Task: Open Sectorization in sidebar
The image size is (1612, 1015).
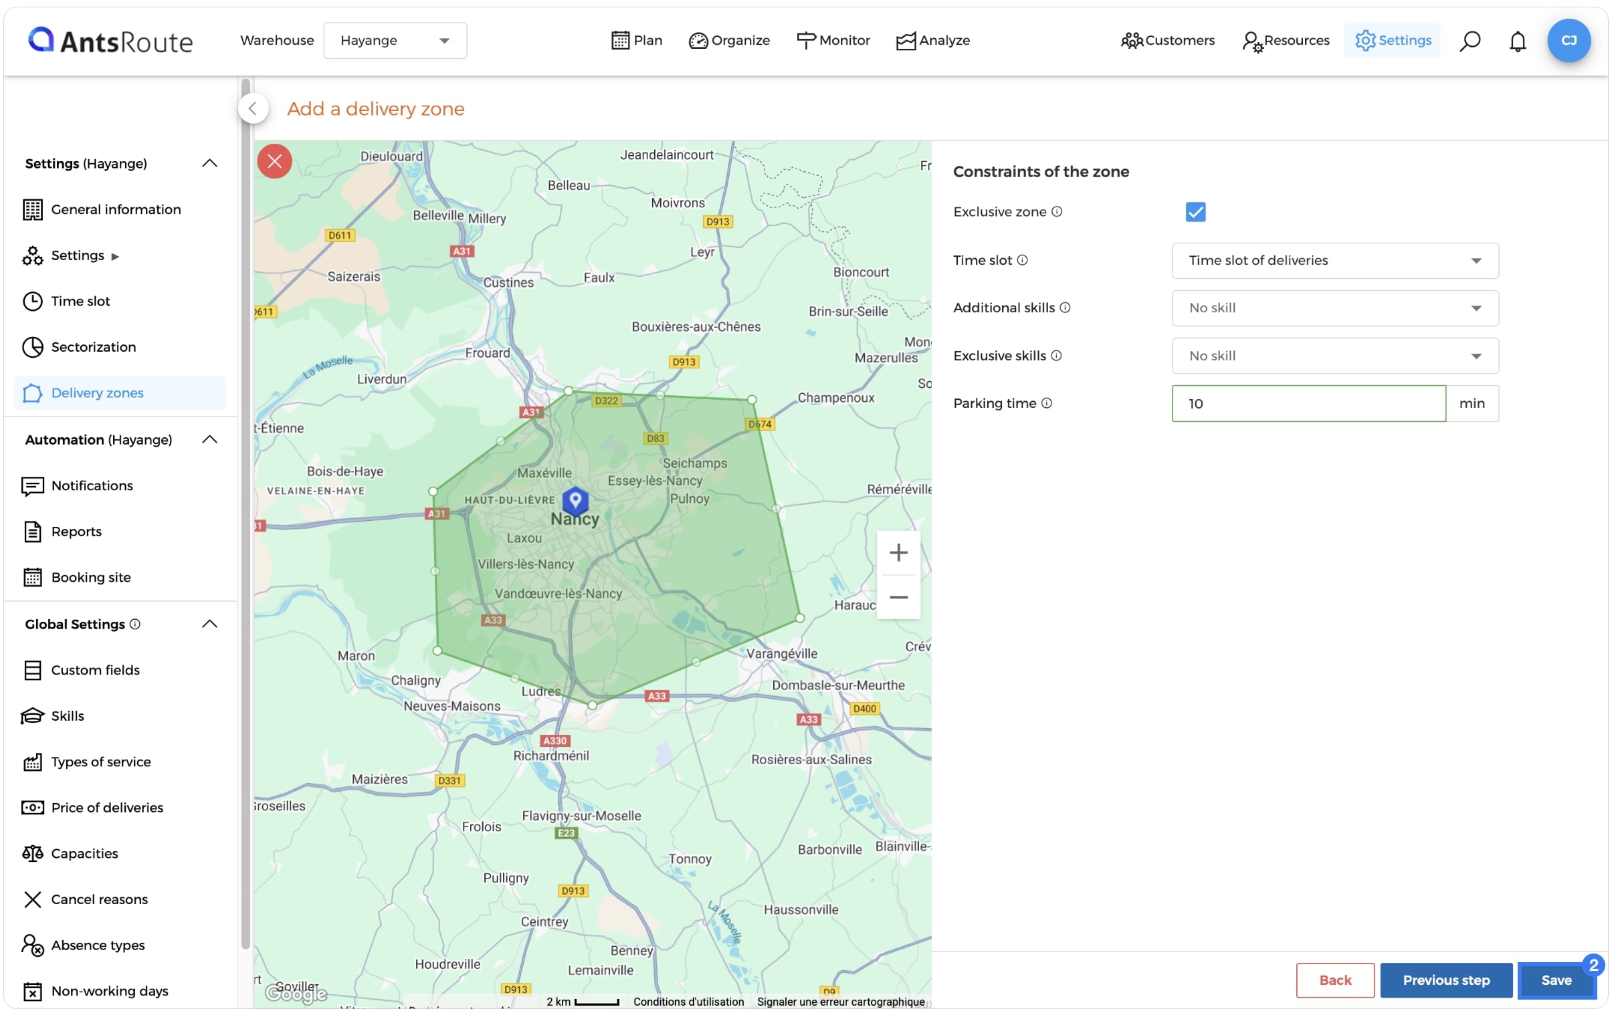Action: pos(120,347)
